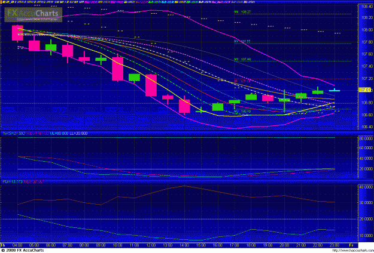374x253 pixels.
Task: Click the yellow 107.01 current price tag
Action: point(365,90)
